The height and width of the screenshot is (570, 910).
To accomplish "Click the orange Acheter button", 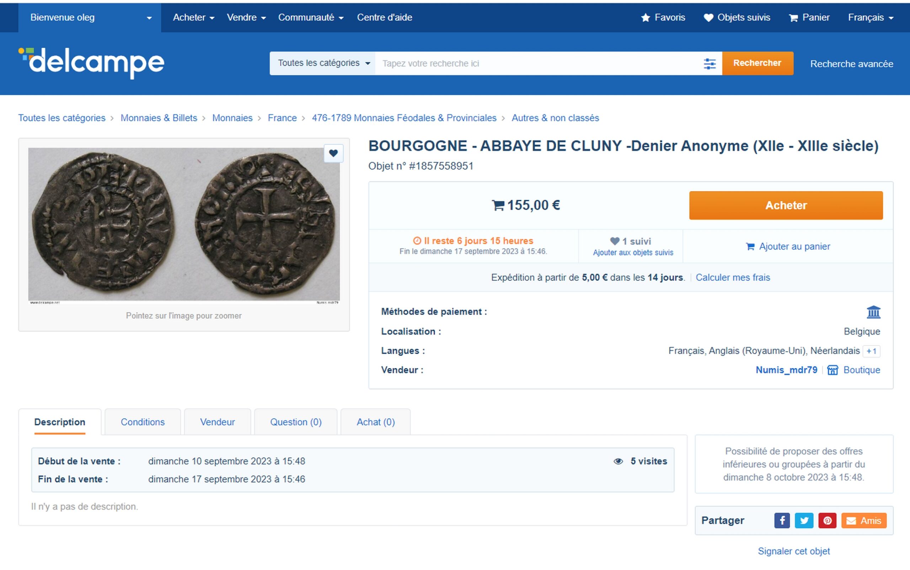I will [x=786, y=206].
